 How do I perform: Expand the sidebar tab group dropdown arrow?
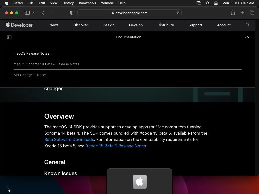[34, 13]
